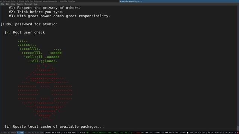
Task: Click the date and time 2020-10-25 in status bar
Action: click(224, 133)
